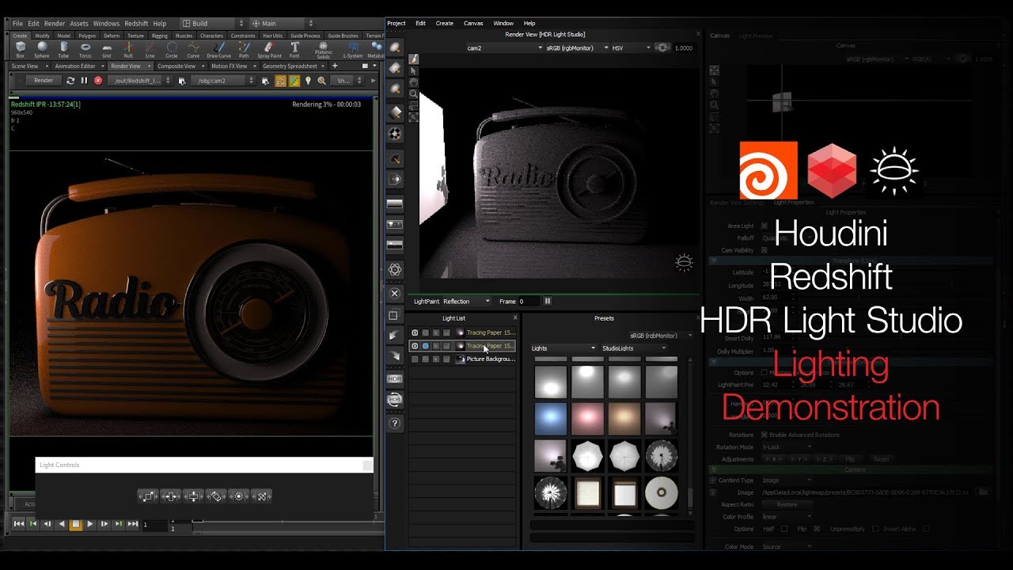Screen dimensions: 1013x570
Task: Expand the cam2 camera dropdown in Render View
Action: (x=504, y=48)
